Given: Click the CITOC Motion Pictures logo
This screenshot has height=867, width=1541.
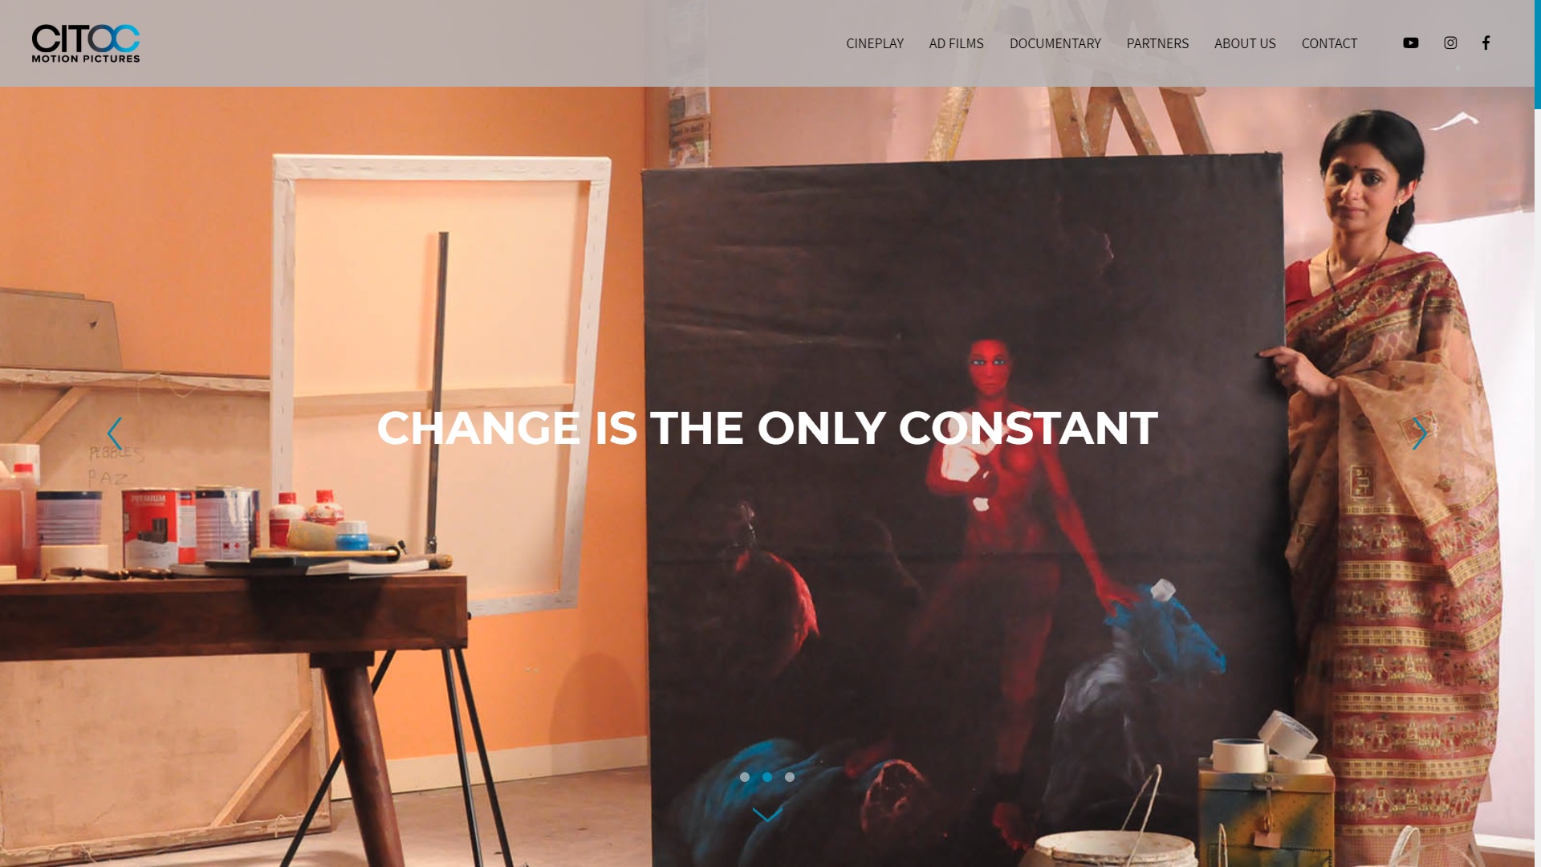Looking at the screenshot, I should 86,43.
